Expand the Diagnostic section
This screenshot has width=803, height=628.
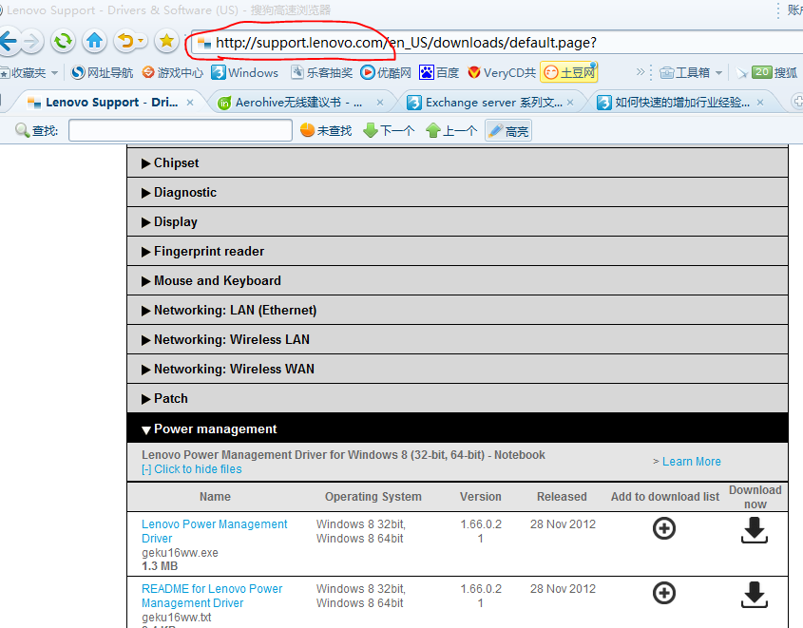click(457, 193)
